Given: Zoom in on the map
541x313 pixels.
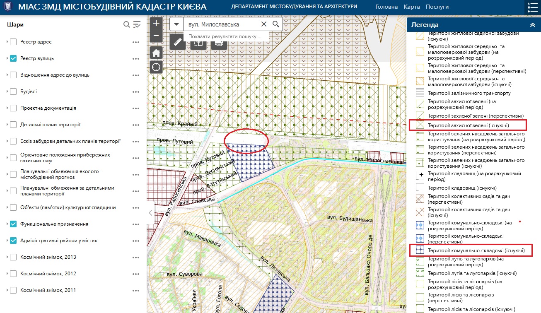Looking at the screenshot, I should (x=156, y=24).
